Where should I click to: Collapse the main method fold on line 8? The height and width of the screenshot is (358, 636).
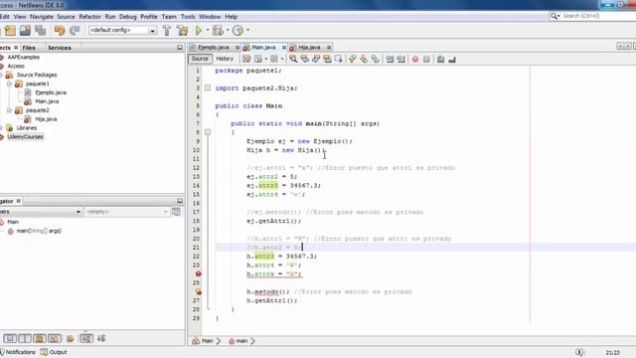click(208, 132)
